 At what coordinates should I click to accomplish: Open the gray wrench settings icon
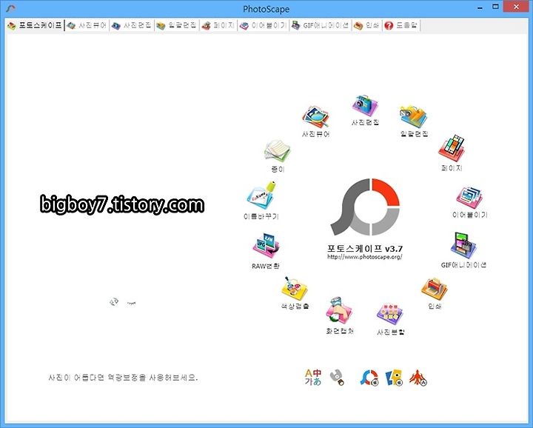(x=337, y=378)
